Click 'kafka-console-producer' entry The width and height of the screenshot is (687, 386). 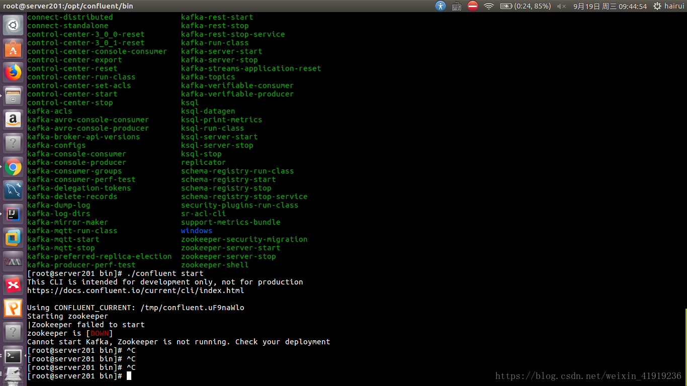click(x=77, y=162)
